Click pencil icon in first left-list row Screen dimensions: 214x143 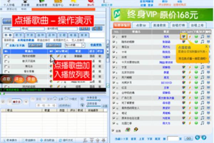(x=58, y=56)
